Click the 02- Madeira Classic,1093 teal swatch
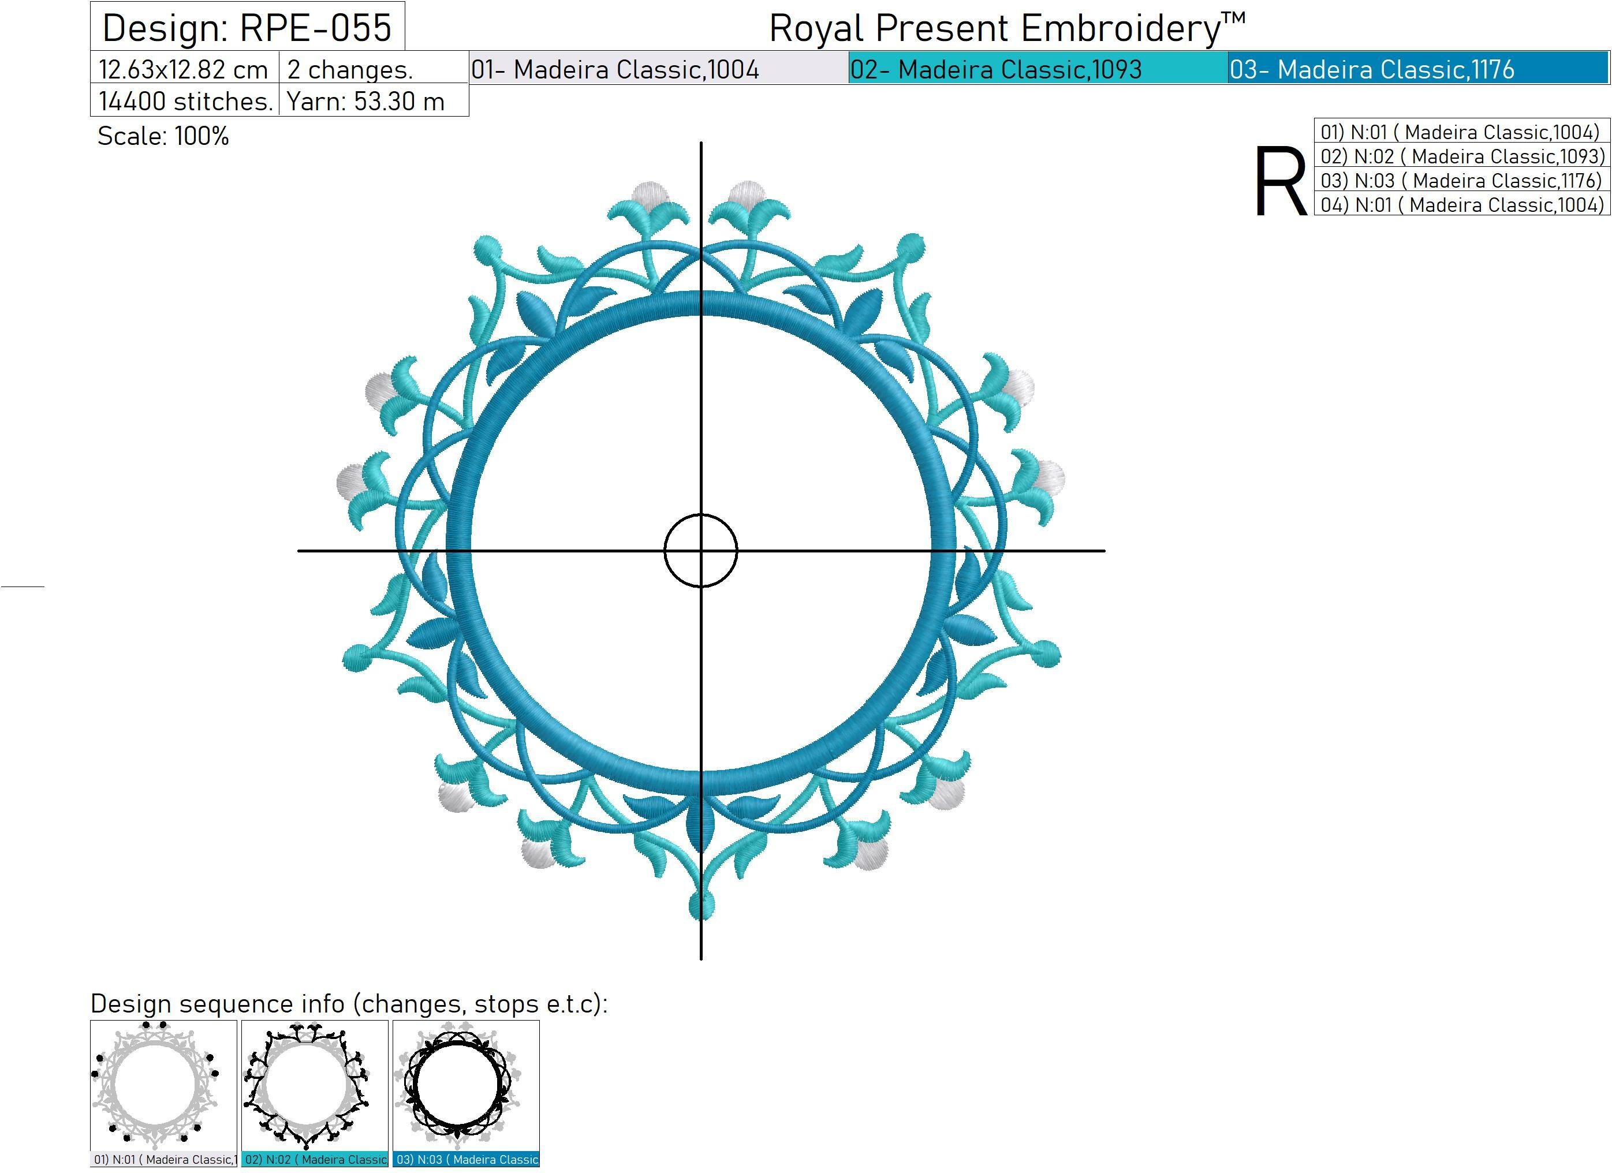This screenshot has width=1612, height=1173. (x=1038, y=68)
